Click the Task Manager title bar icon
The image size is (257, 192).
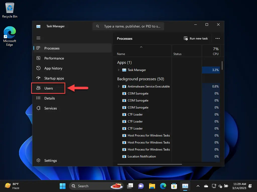pyautogui.click(x=38, y=26)
